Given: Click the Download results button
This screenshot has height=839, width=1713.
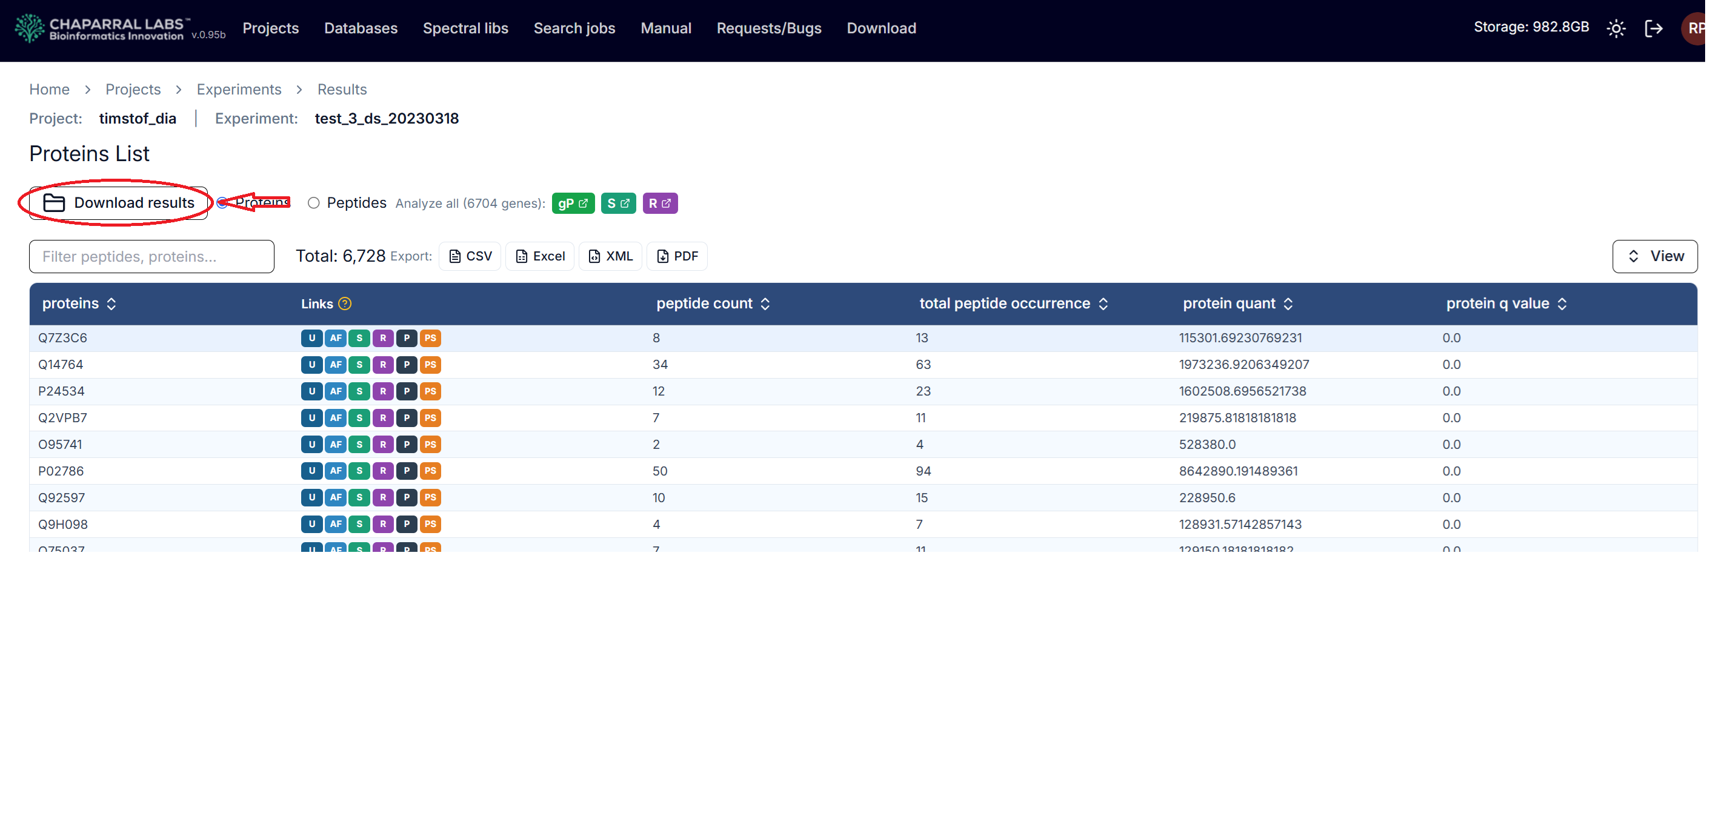Looking at the screenshot, I should 119,204.
